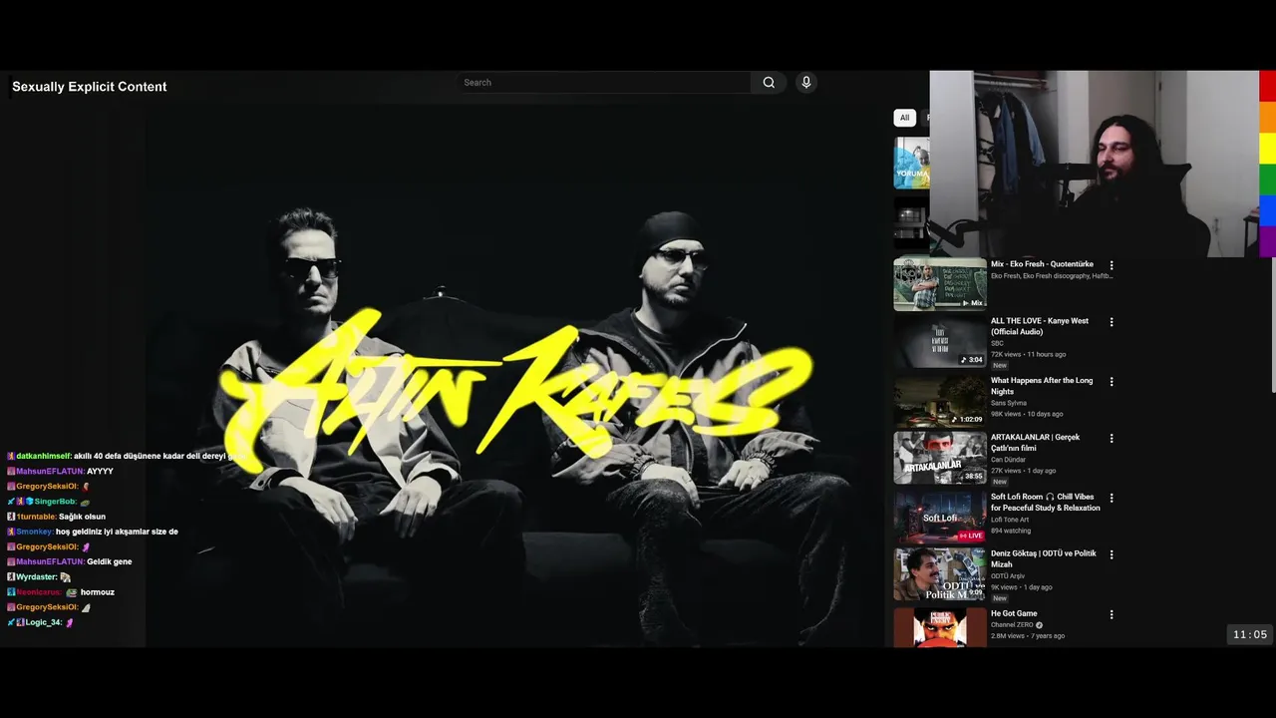Open Can Dündar channel name

coord(1008,460)
